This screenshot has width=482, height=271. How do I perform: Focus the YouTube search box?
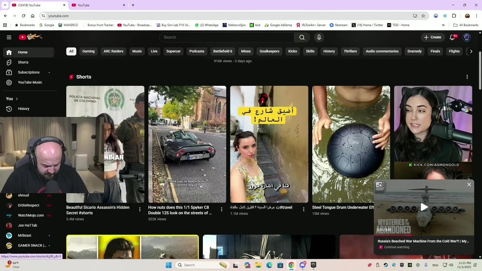point(227,37)
